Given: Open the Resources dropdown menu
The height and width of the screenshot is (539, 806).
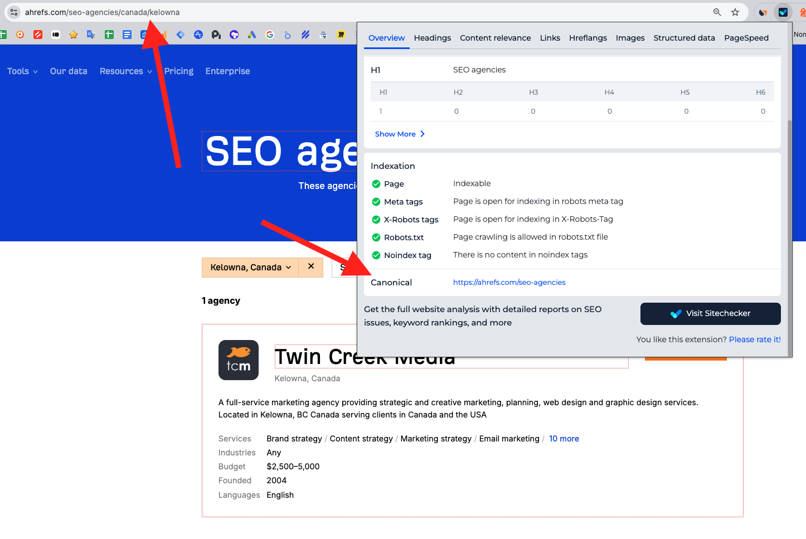Looking at the screenshot, I should (126, 71).
